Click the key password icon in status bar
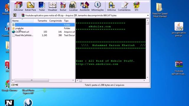Viewport: 189px width, 106px height. 17,85
